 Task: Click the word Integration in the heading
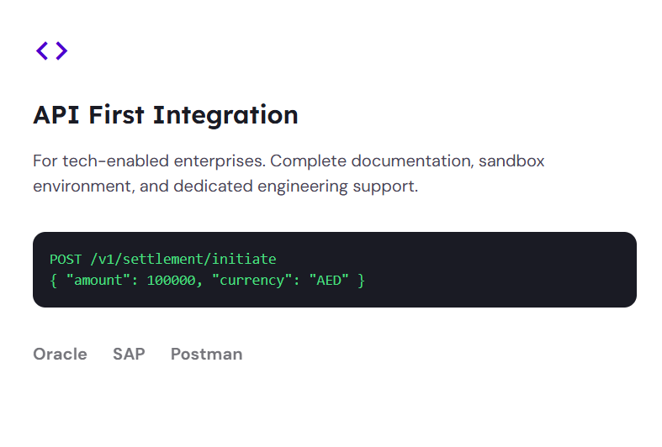(225, 115)
